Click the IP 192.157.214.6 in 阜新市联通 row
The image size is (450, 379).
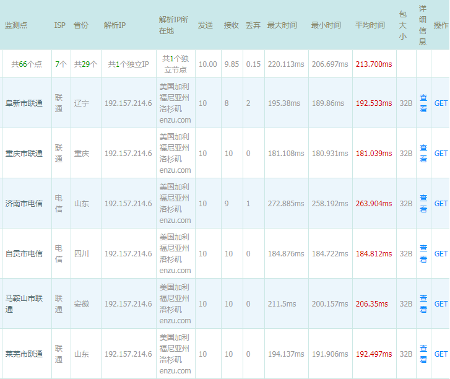128,103
